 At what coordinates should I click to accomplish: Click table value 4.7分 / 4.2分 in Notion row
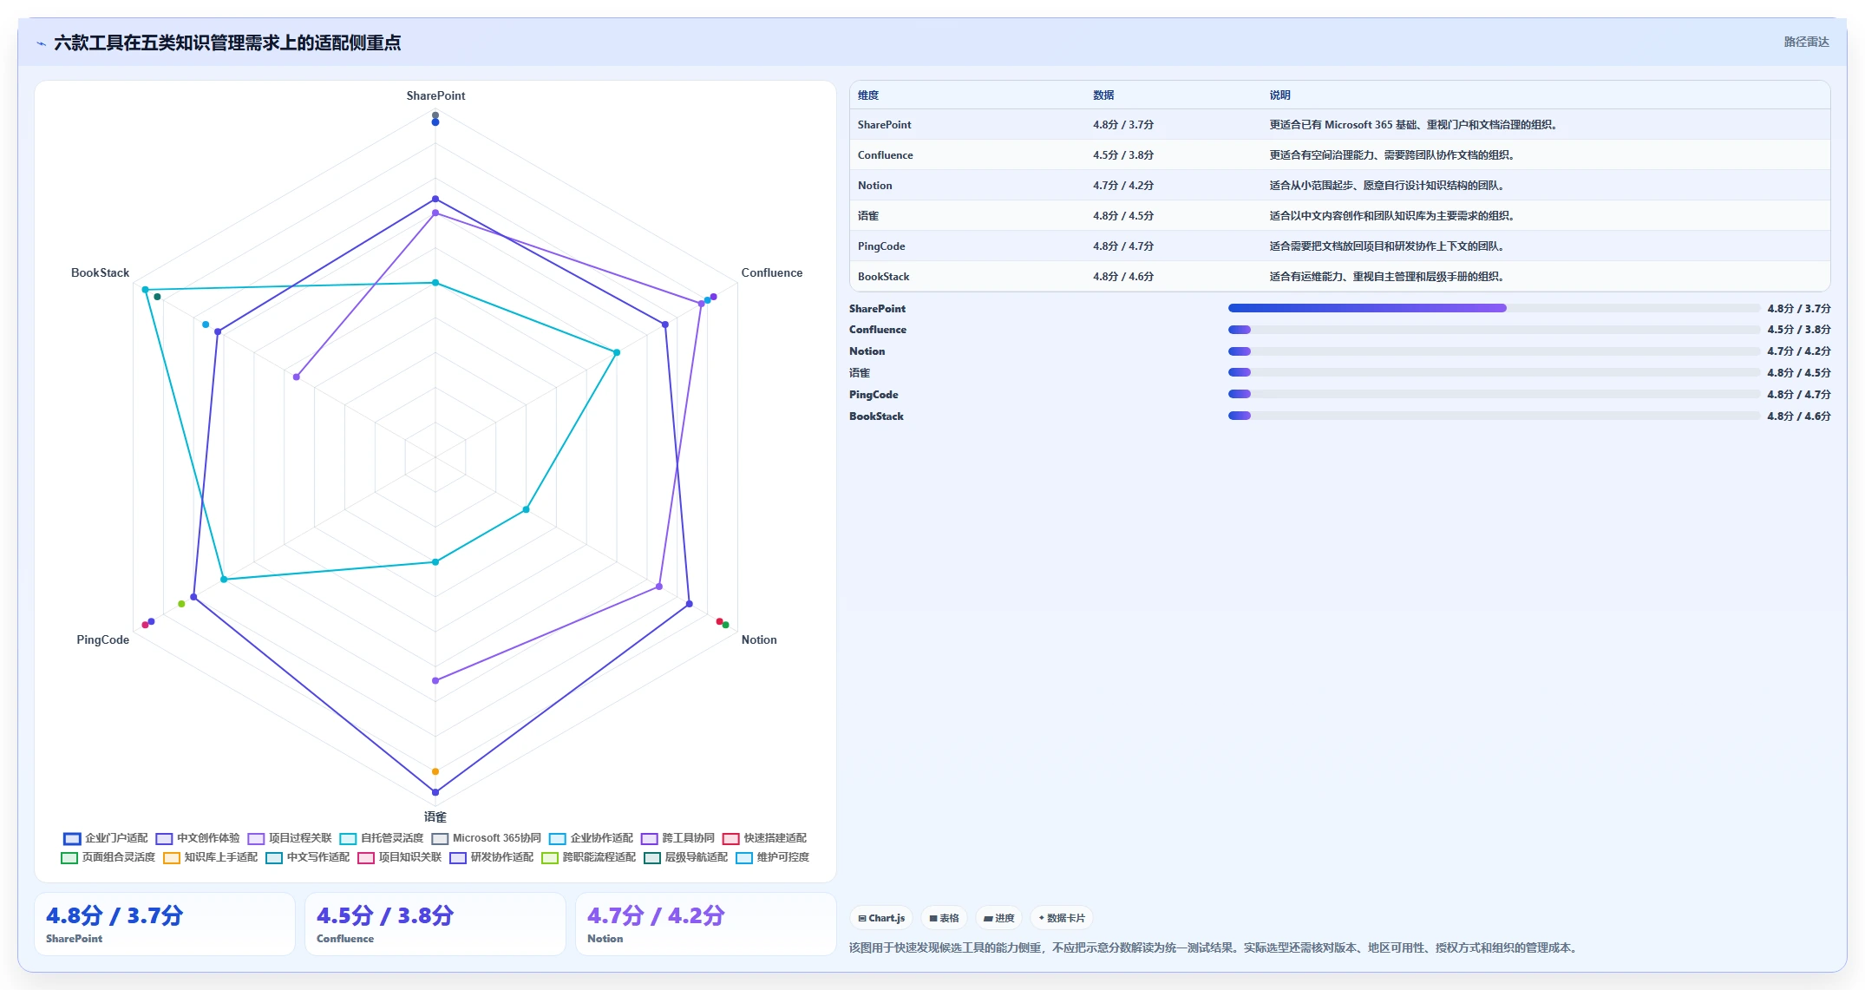point(1123,186)
